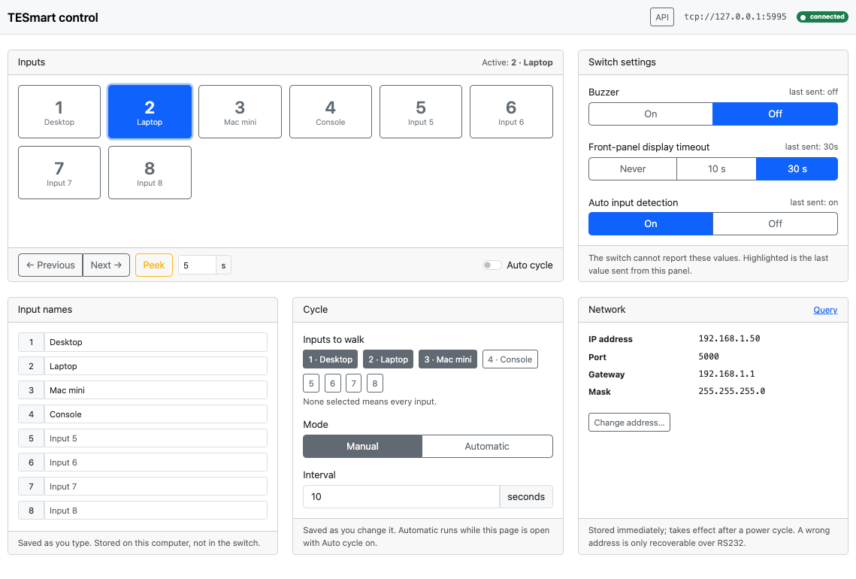Image resolution: width=856 pixels, height=579 pixels.
Task: Toggle input 6 in inputs to walk
Action: tap(332, 383)
